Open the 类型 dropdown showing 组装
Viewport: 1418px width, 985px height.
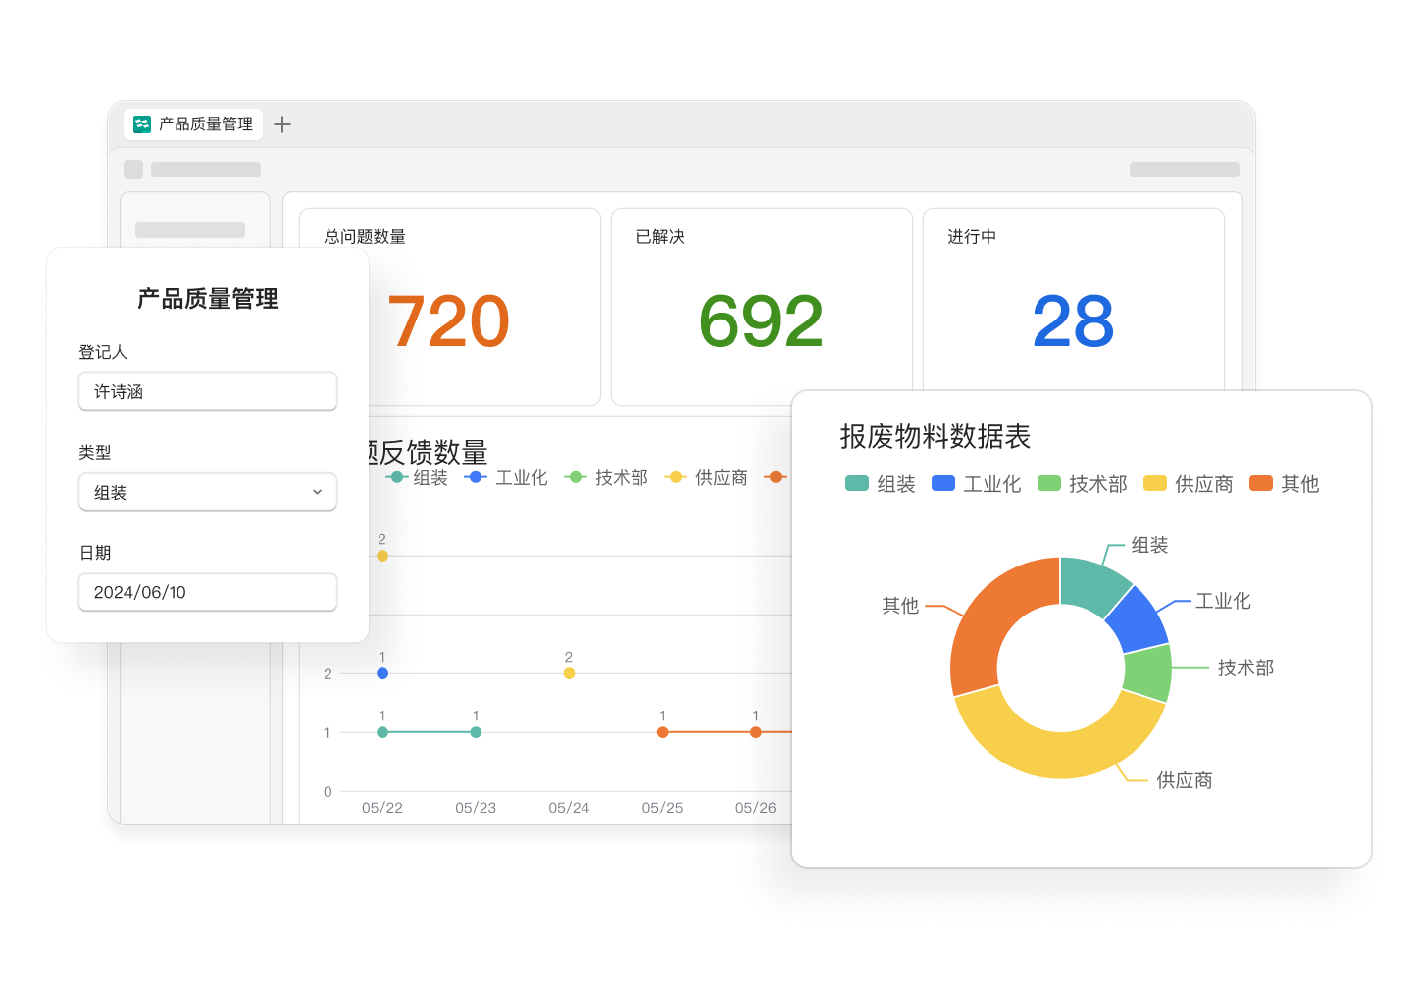click(x=207, y=492)
